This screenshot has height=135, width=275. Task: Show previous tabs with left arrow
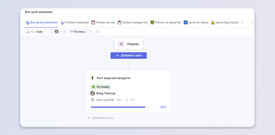(247, 22)
